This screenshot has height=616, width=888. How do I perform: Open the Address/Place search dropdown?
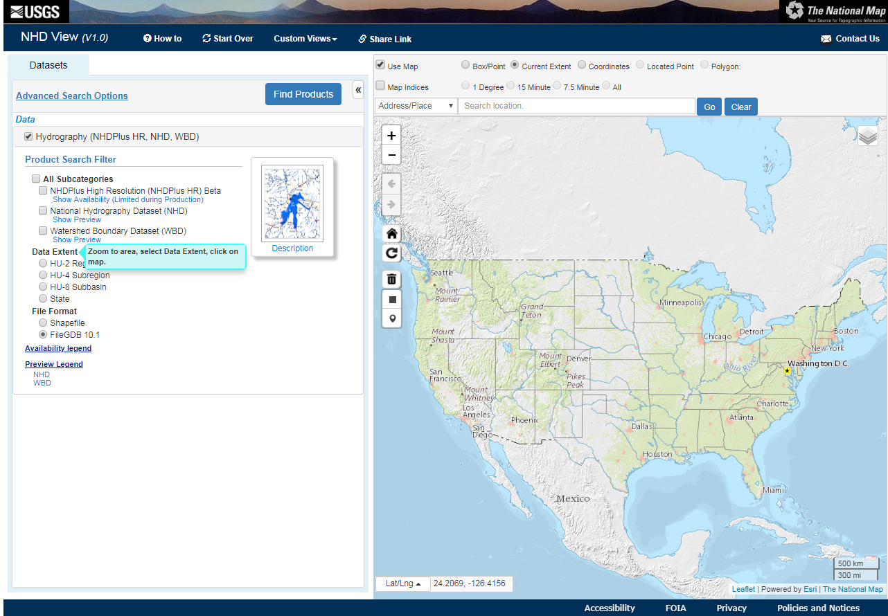coord(415,105)
